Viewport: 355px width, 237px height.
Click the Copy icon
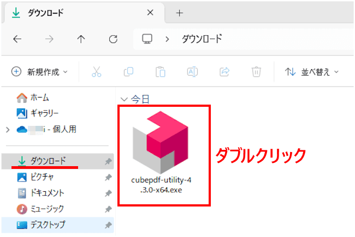(128, 72)
